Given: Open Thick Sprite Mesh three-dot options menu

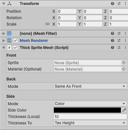Looking at the screenshot, I should click(x=125, y=48).
